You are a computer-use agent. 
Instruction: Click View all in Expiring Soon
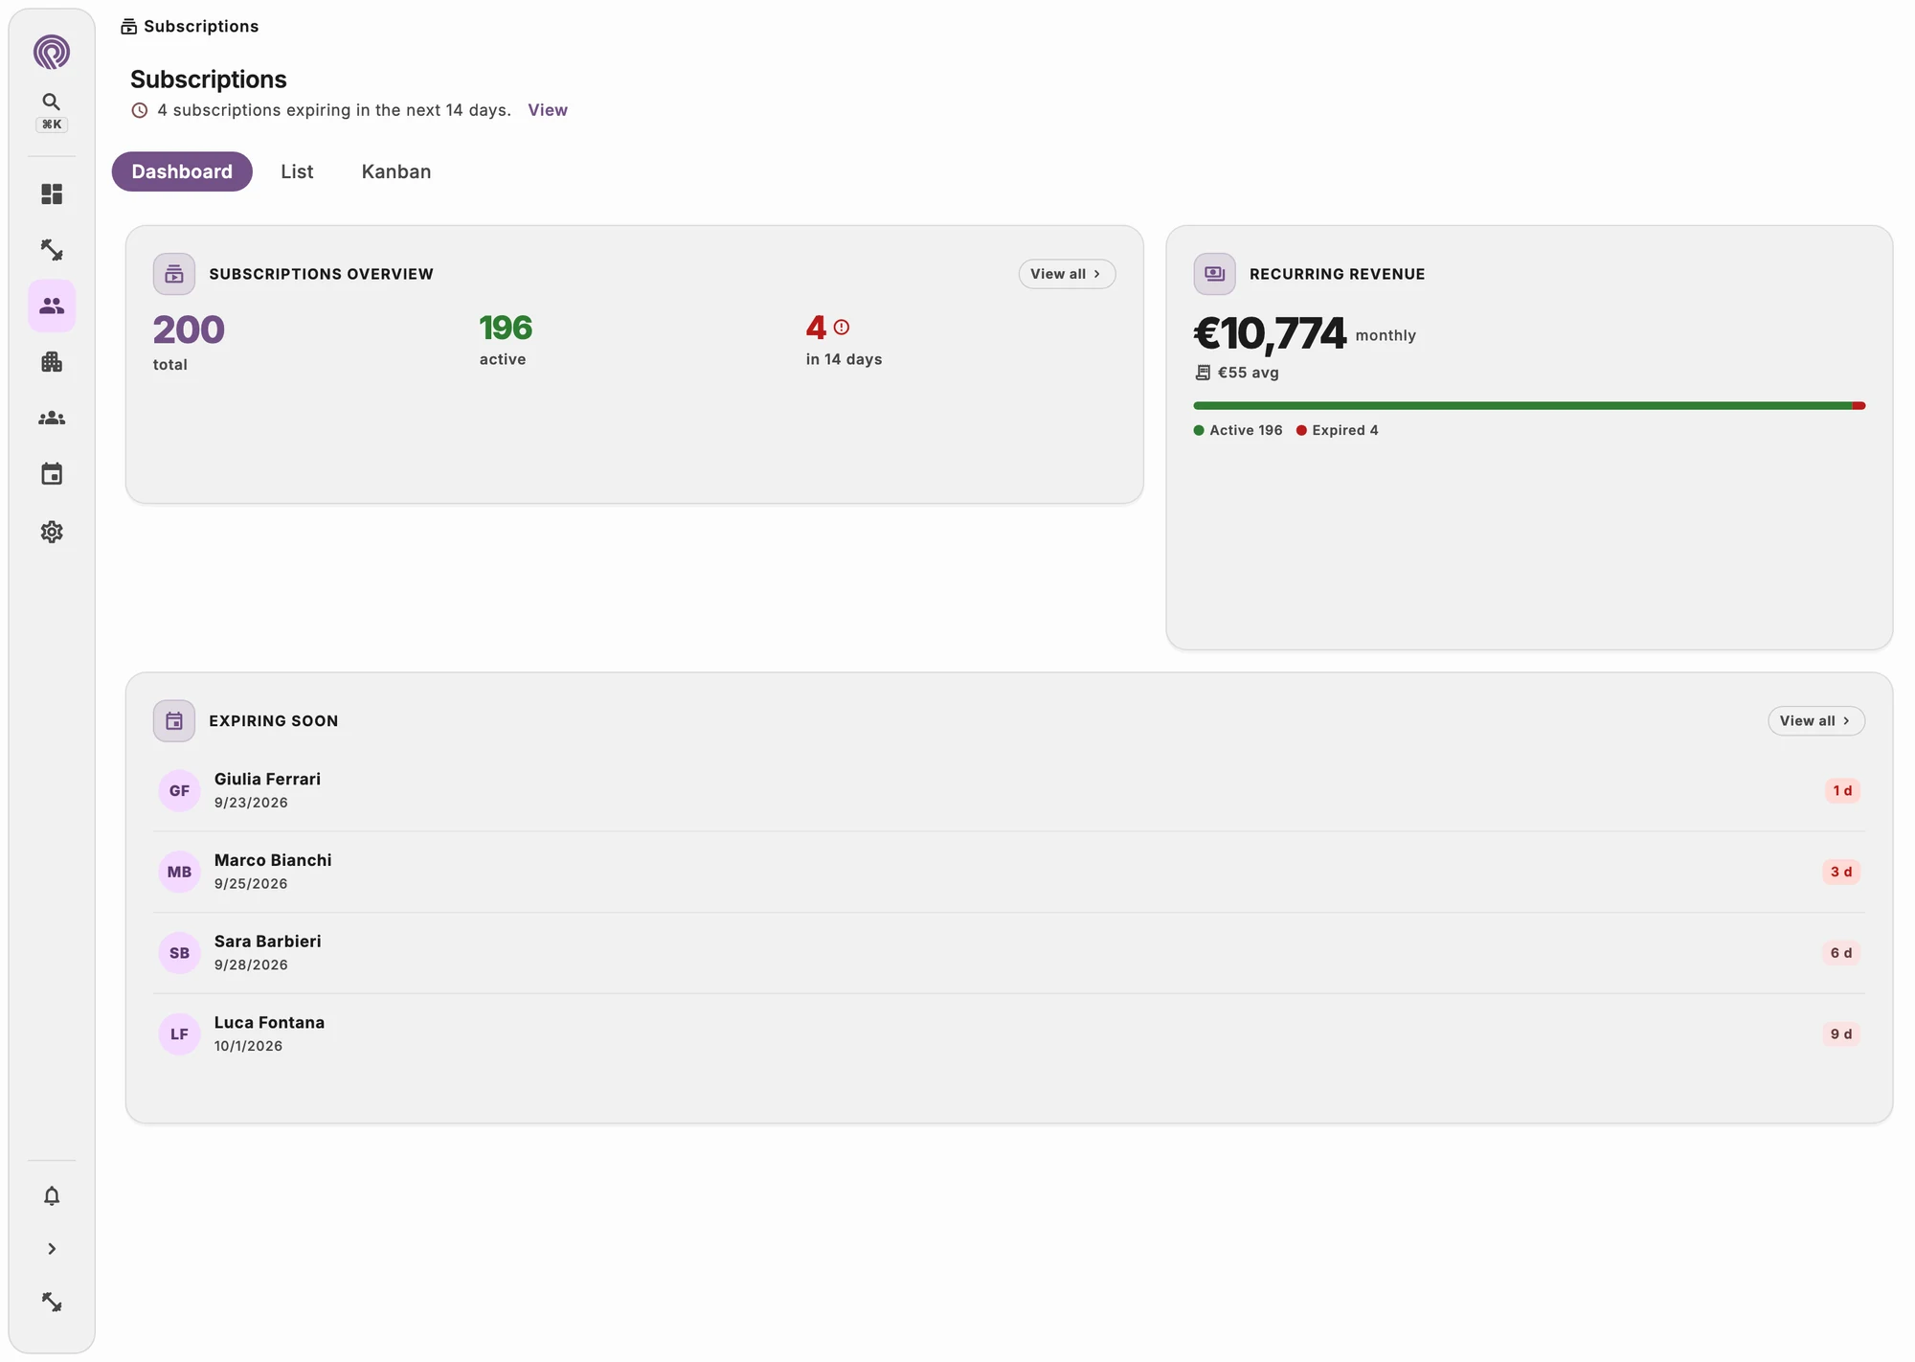[x=1815, y=721]
